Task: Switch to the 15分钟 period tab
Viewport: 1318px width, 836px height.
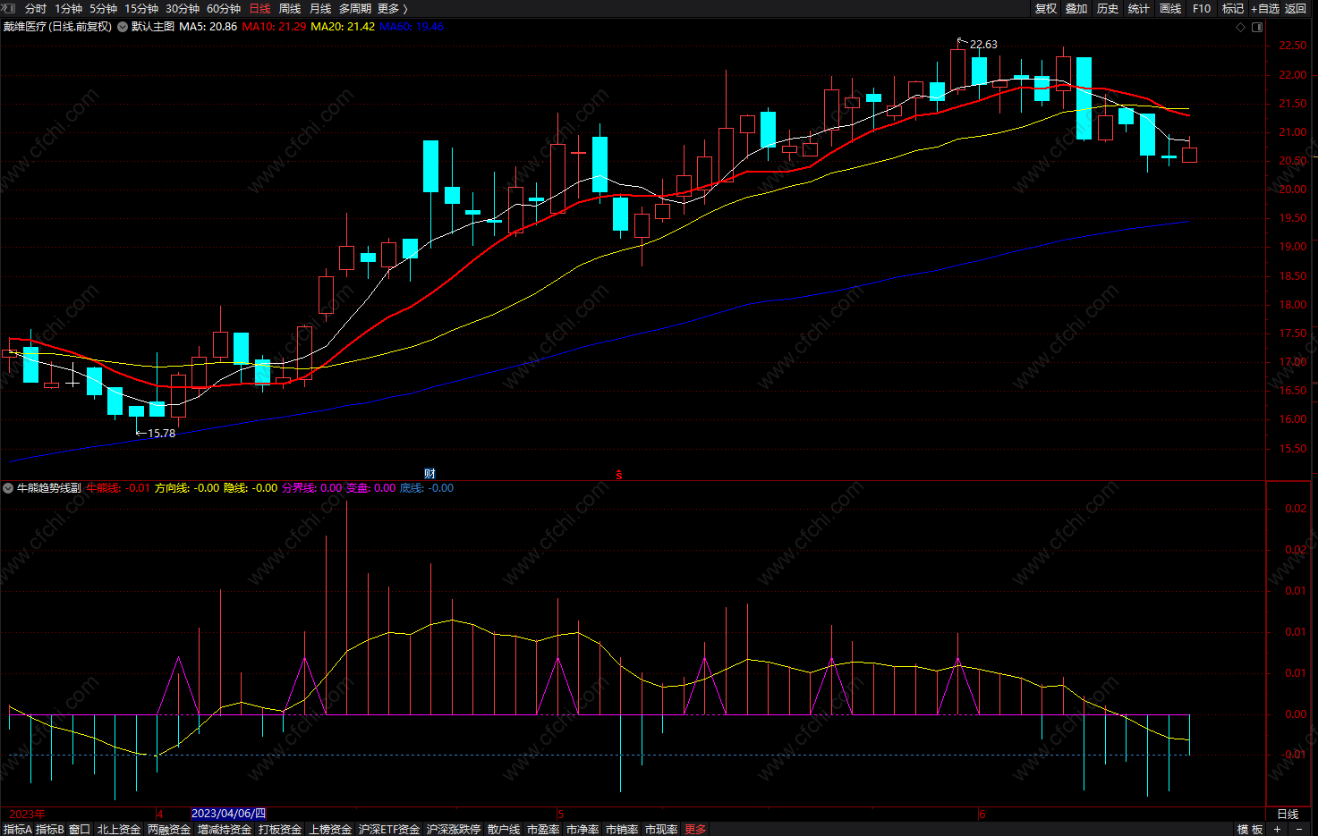Action: point(141,8)
